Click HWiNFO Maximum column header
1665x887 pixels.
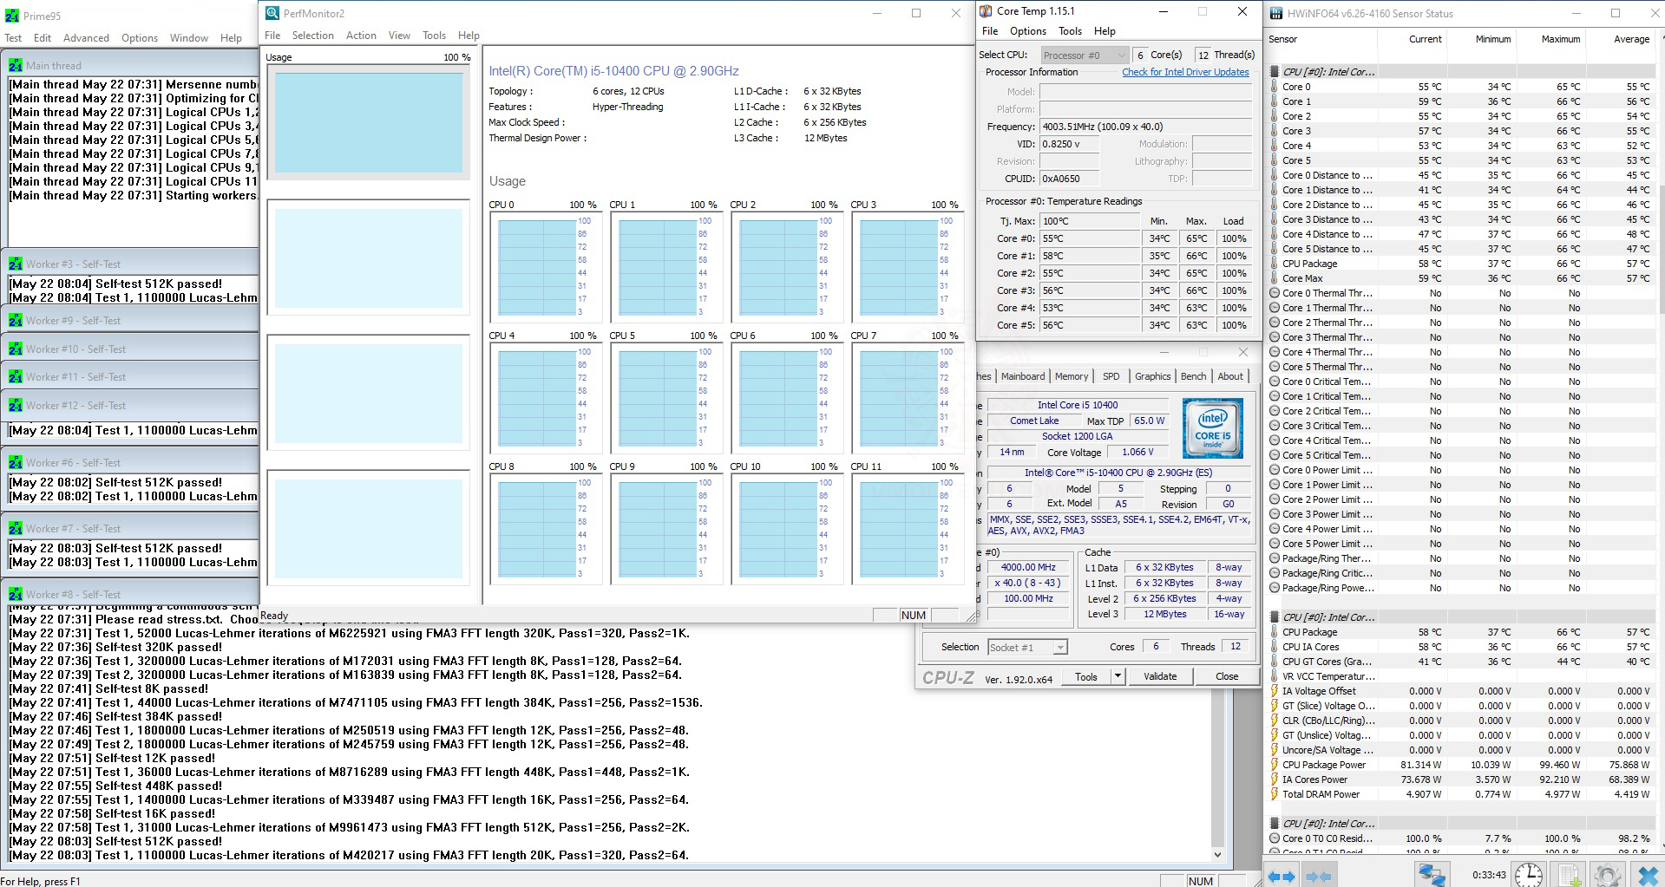point(1560,39)
